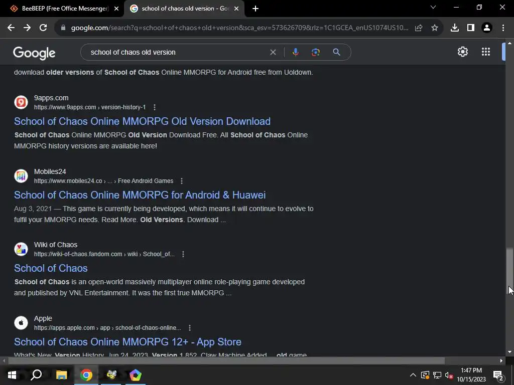514x385 pixels.
Task: Open Google quick settings gear
Action: coord(462,52)
